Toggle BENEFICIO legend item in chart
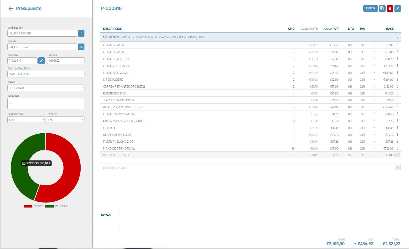The width and height of the screenshot is (409, 249). [x=57, y=206]
